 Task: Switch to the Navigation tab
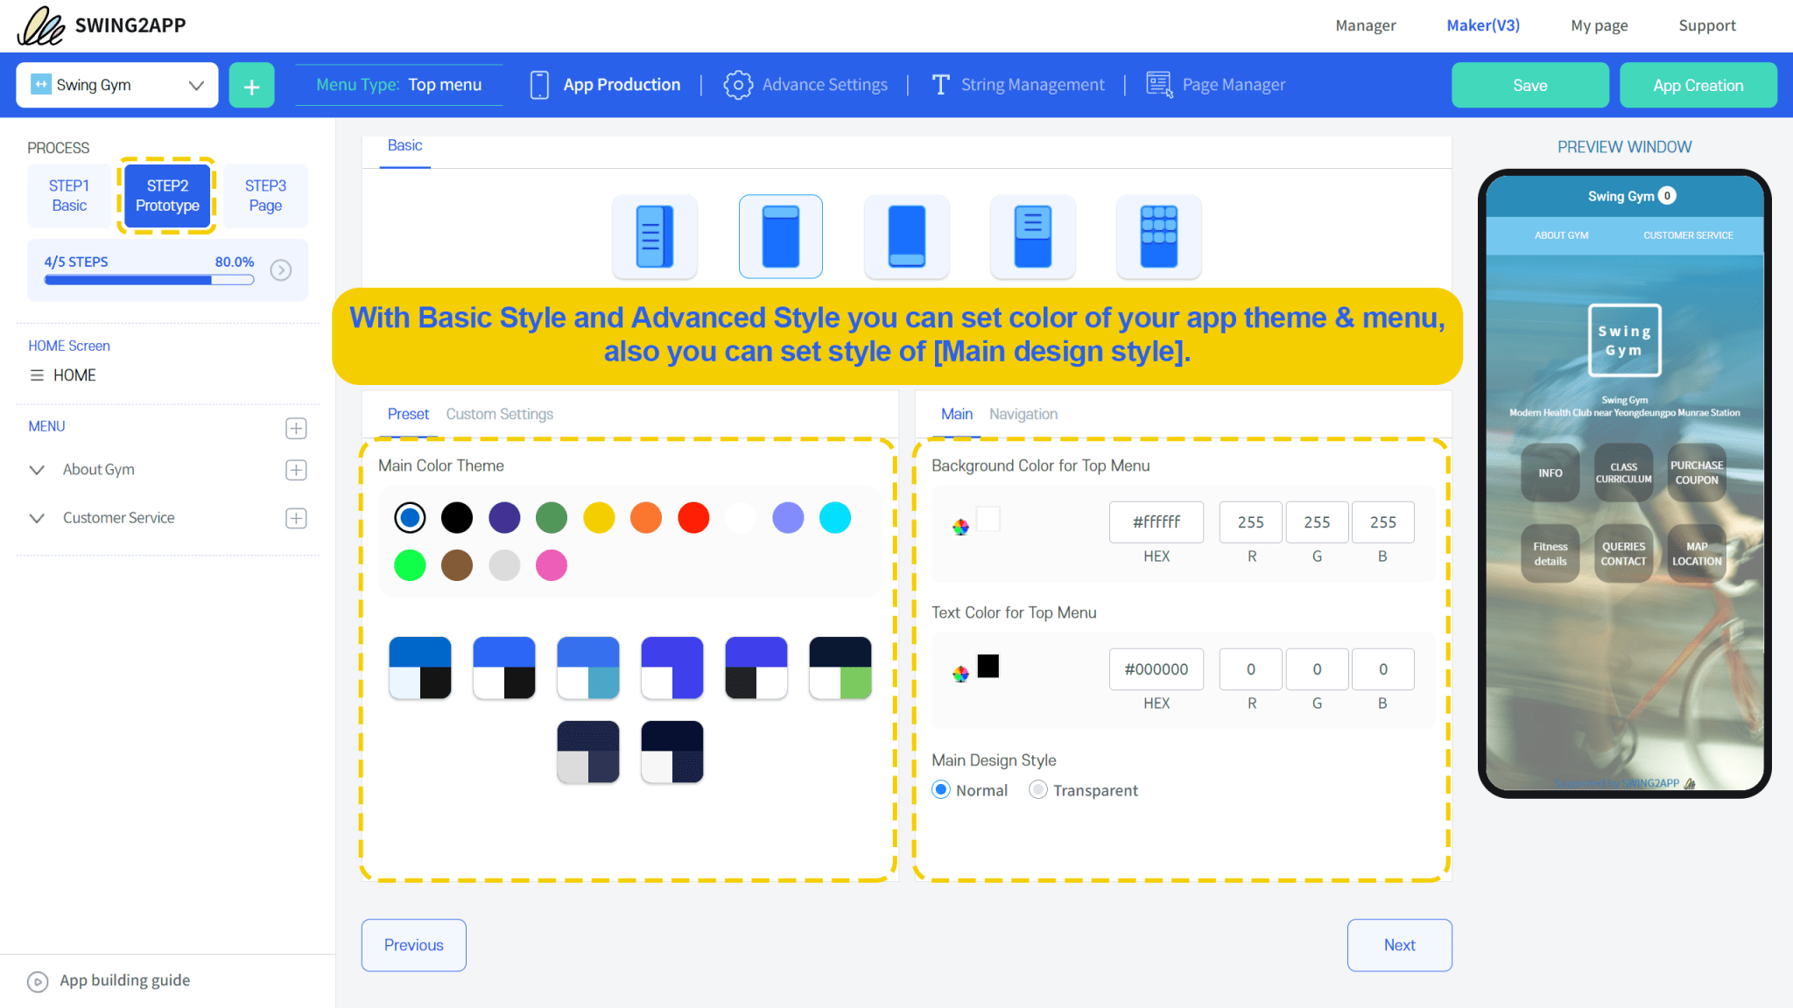coord(1023,414)
